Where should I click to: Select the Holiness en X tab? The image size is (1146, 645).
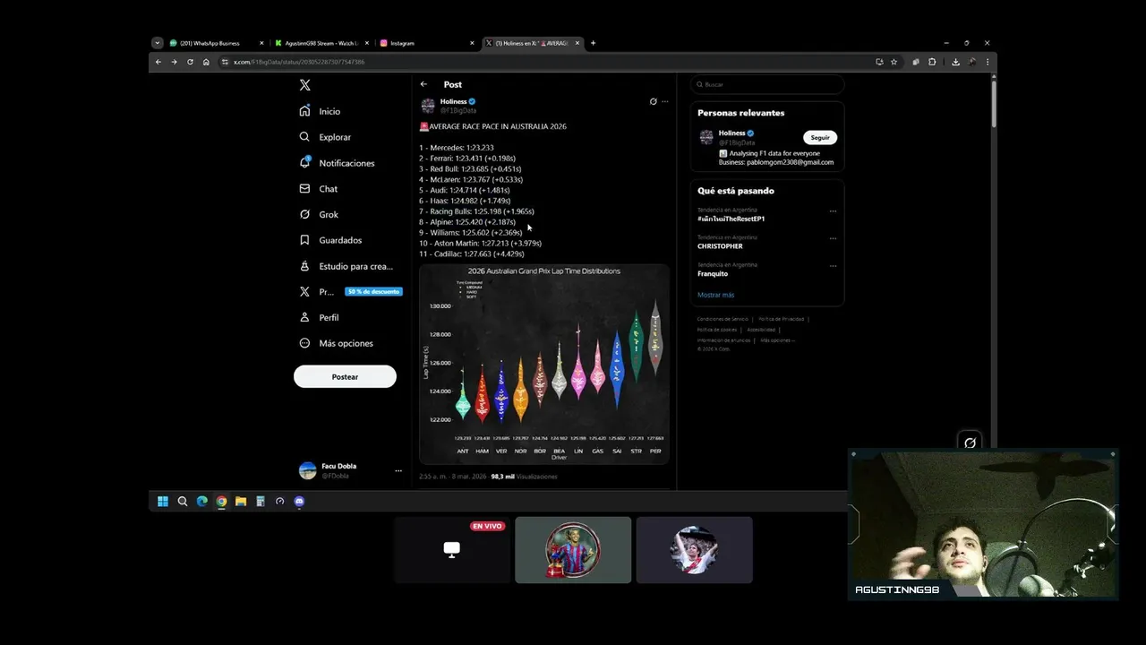coord(532,43)
